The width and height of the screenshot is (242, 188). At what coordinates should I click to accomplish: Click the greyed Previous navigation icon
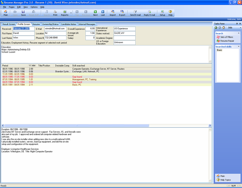[86, 13]
